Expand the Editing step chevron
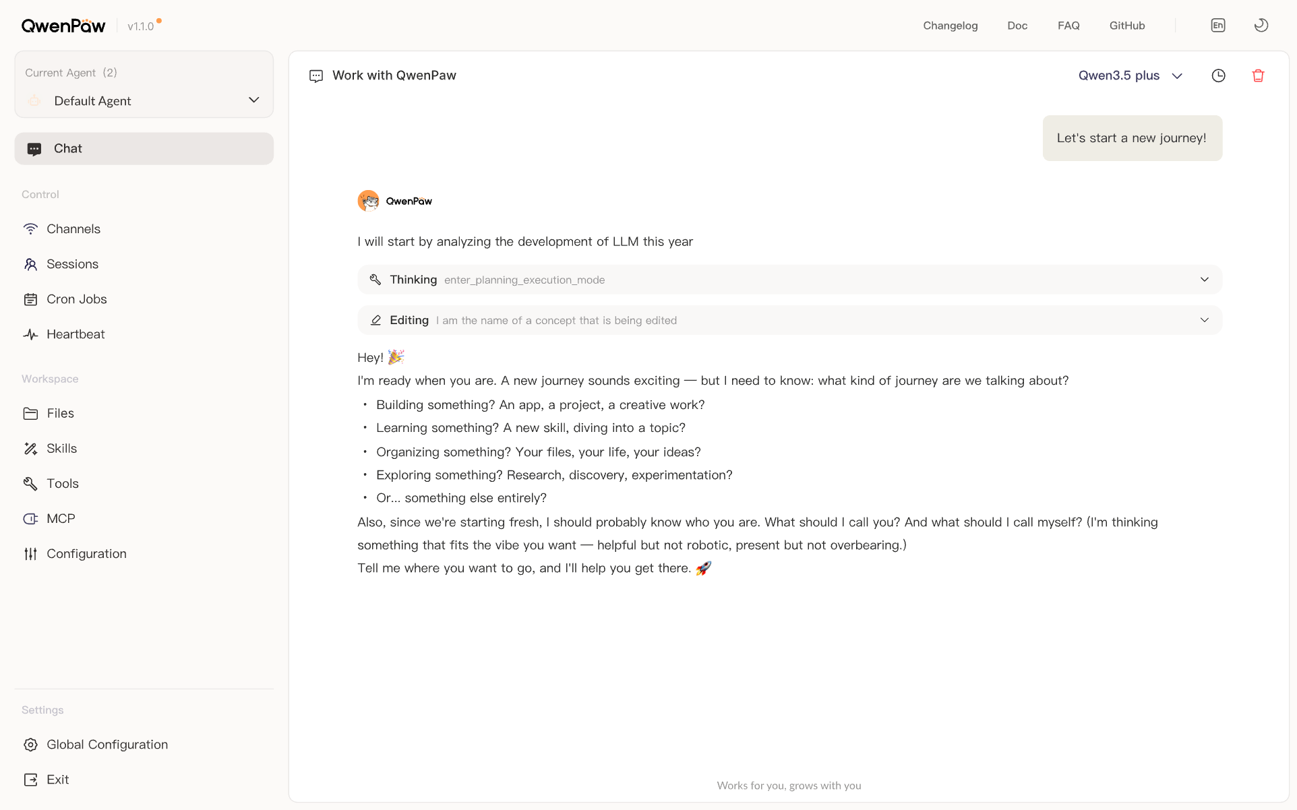Image resolution: width=1297 pixels, height=810 pixels. click(x=1205, y=320)
